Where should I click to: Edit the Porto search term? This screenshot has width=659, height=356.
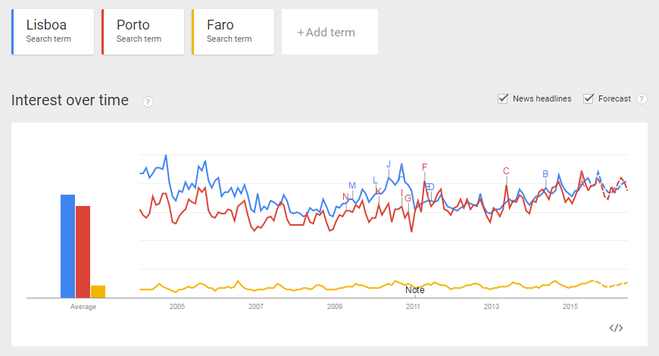click(x=142, y=32)
